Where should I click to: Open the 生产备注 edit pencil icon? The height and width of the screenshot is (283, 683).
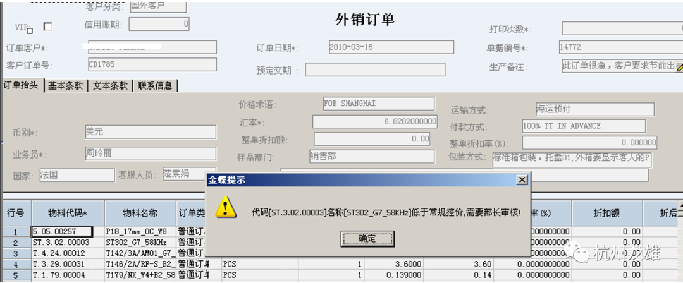[678, 68]
